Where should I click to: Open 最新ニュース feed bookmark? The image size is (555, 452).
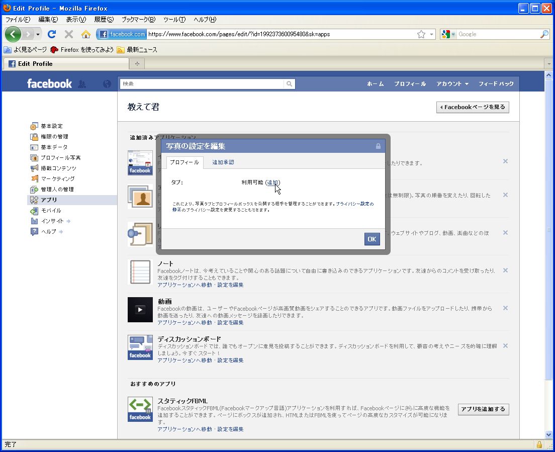tap(137, 50)
